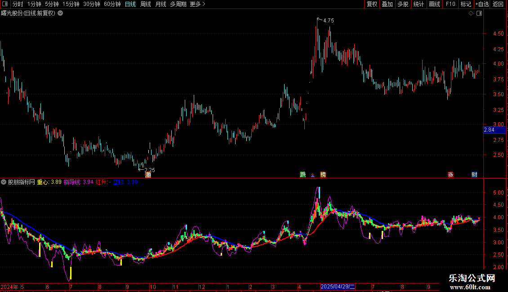Click the 2024年 label on time axis

coord(9,287)
